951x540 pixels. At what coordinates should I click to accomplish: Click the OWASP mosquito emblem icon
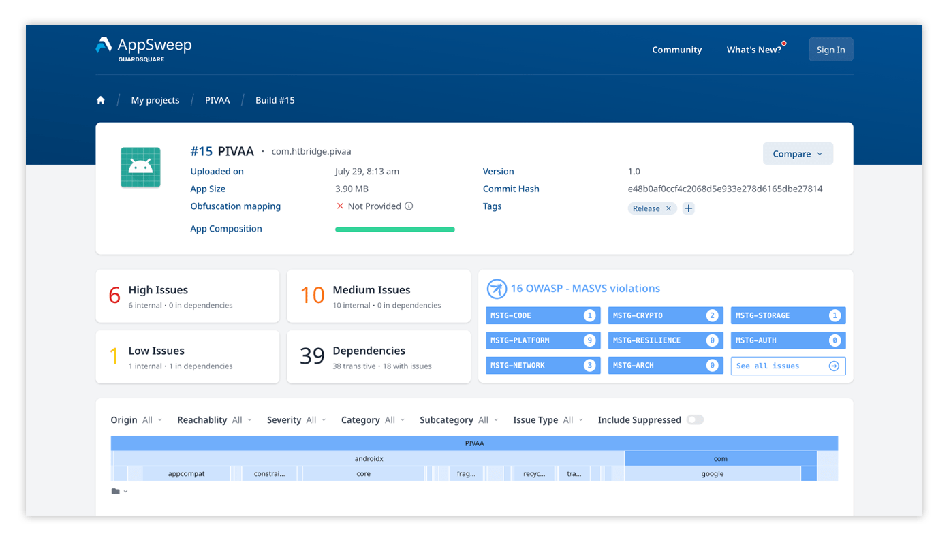pyautogui.click(x=497, y=288)
